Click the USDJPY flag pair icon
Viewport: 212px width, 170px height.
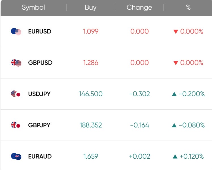coord(16,94)
